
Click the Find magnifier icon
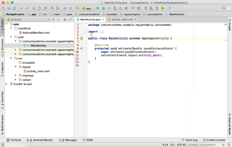click(x=52, y=8)
